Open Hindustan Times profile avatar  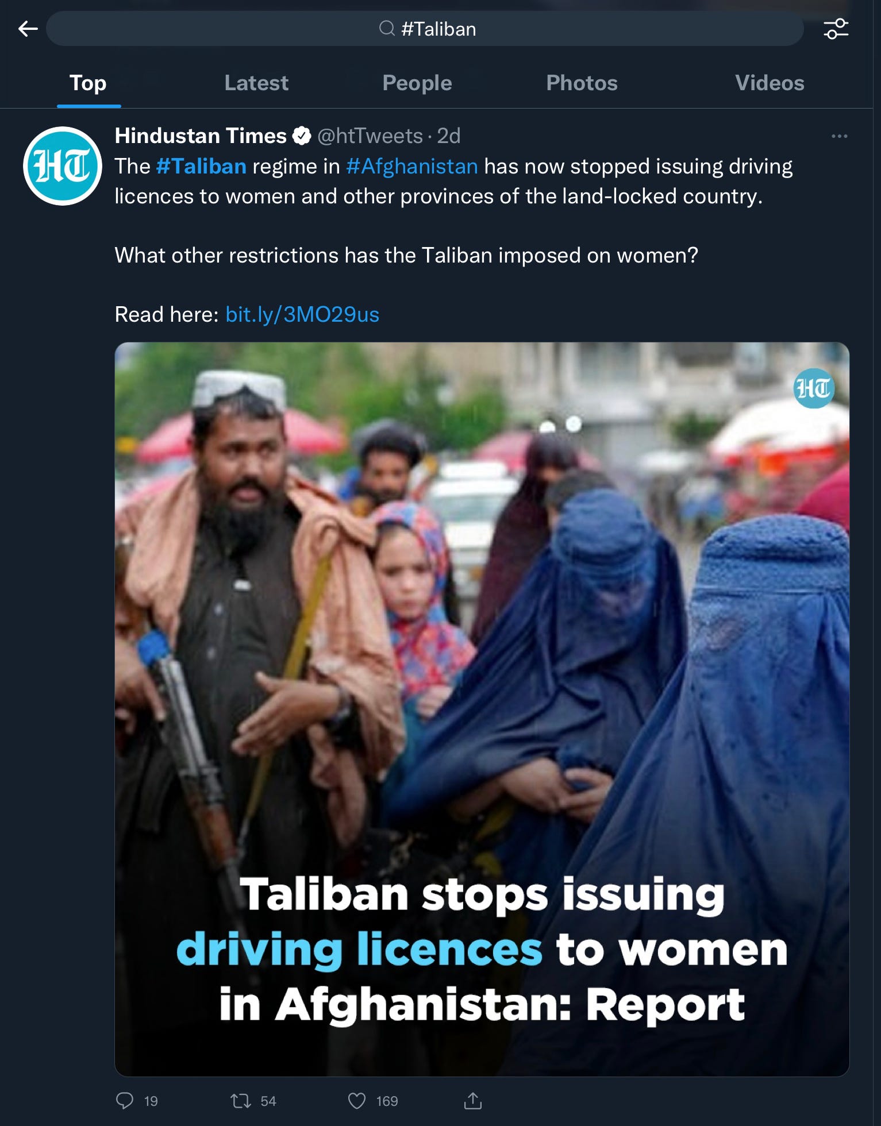click(63, 166)
